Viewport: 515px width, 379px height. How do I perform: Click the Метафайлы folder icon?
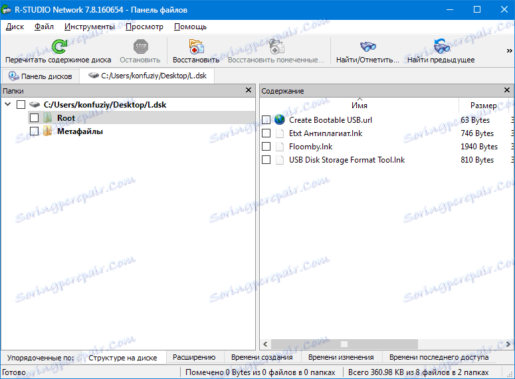(48, 131)
